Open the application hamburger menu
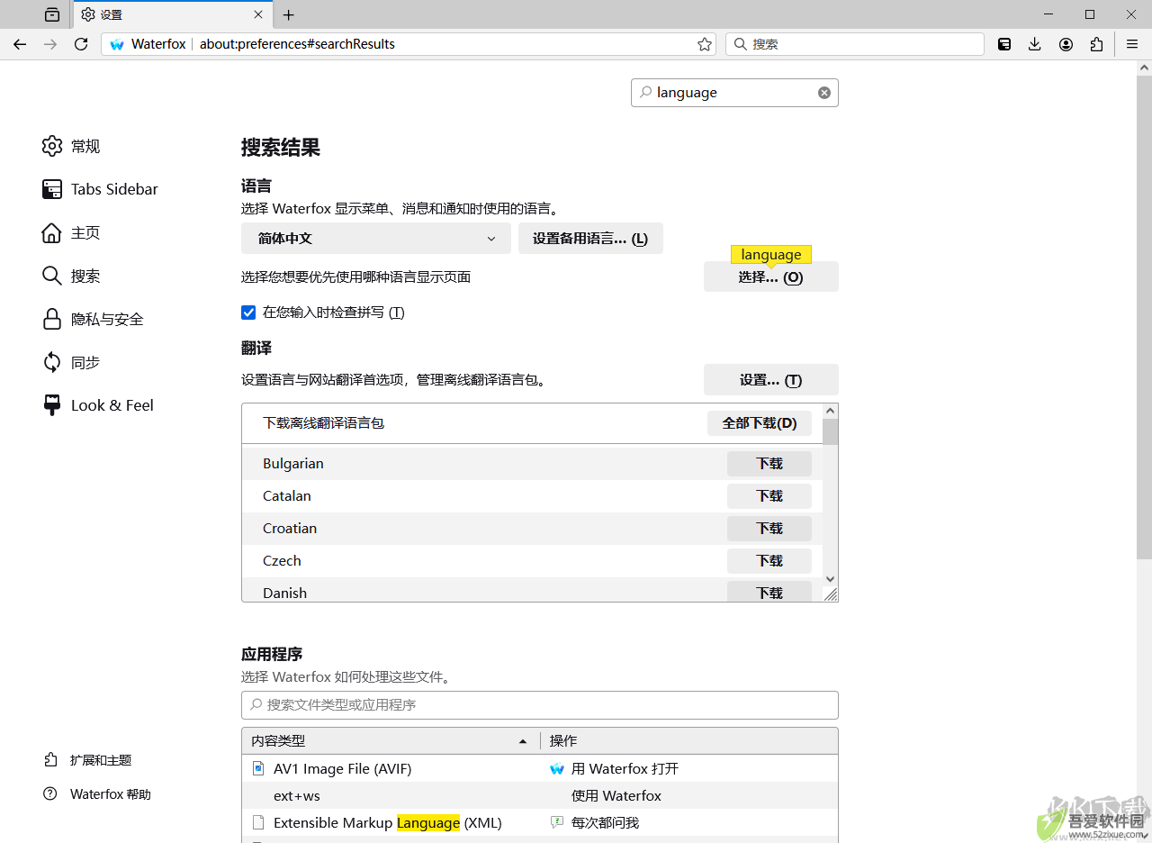The image size is (1152, 843). (x=1132, y=44)
